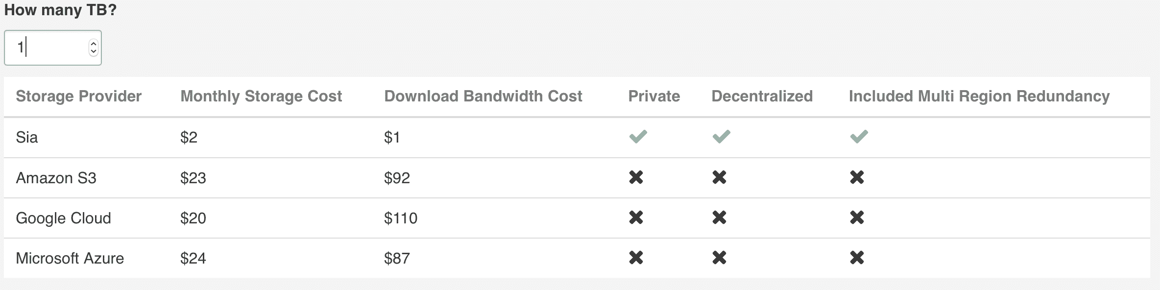Click Amazon S3's Private cross icon
The image size is (1160, 290).
click(x=636, y=177)
